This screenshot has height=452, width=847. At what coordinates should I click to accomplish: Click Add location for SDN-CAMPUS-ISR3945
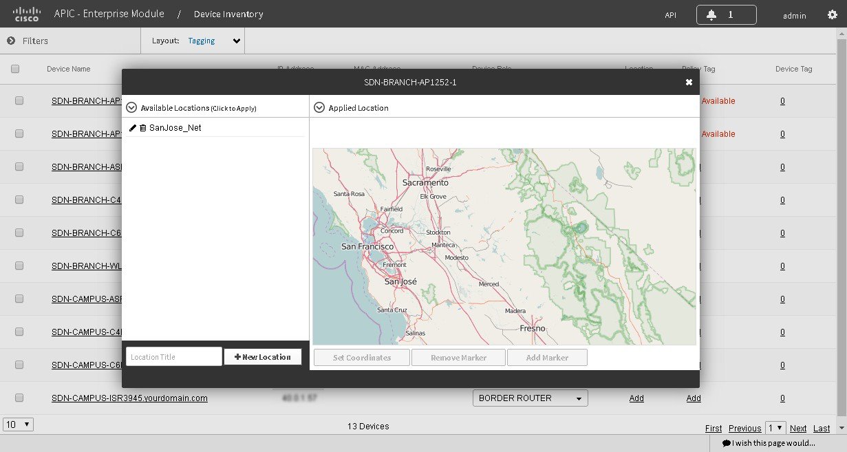[636, 398]
